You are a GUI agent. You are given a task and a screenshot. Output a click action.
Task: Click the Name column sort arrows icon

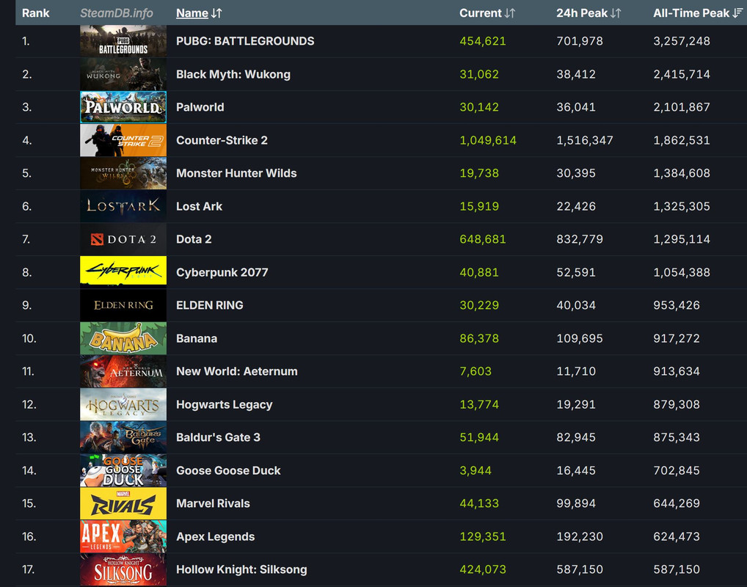tap(216, 13)
